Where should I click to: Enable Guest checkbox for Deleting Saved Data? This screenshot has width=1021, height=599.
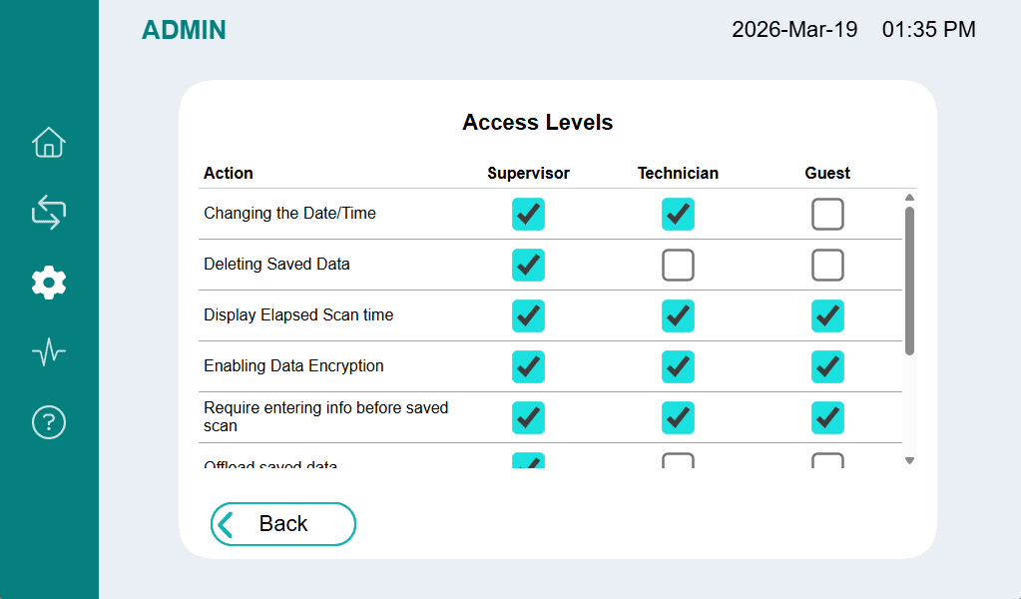(827, 265)
